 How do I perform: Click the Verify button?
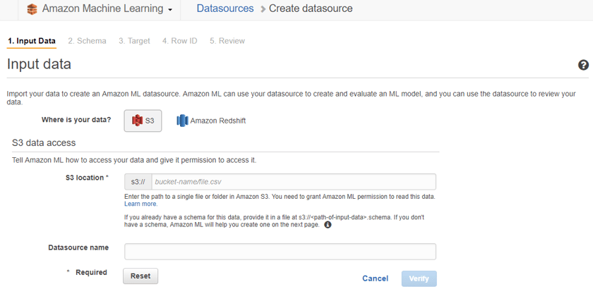(419, 278)
